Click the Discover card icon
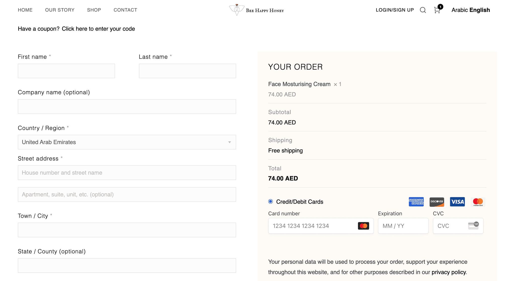The image size is (515, 281). click(x=437, y=202)
